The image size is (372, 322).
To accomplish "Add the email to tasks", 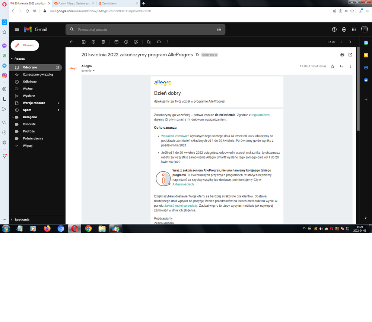I will pyautogui.click(x=136, y=42).
